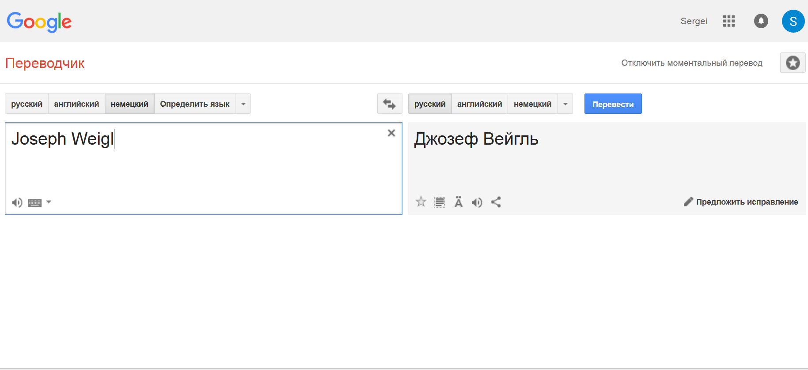Viewport: 808px width, 370px height.
Task: Turn off instant translation
Action: [x=692, y=63]
